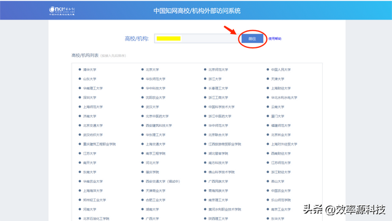Viewport: 392px width, 221px height.
Task: Choose 北京师范大学 in the institution list
Action: point(218,69)
